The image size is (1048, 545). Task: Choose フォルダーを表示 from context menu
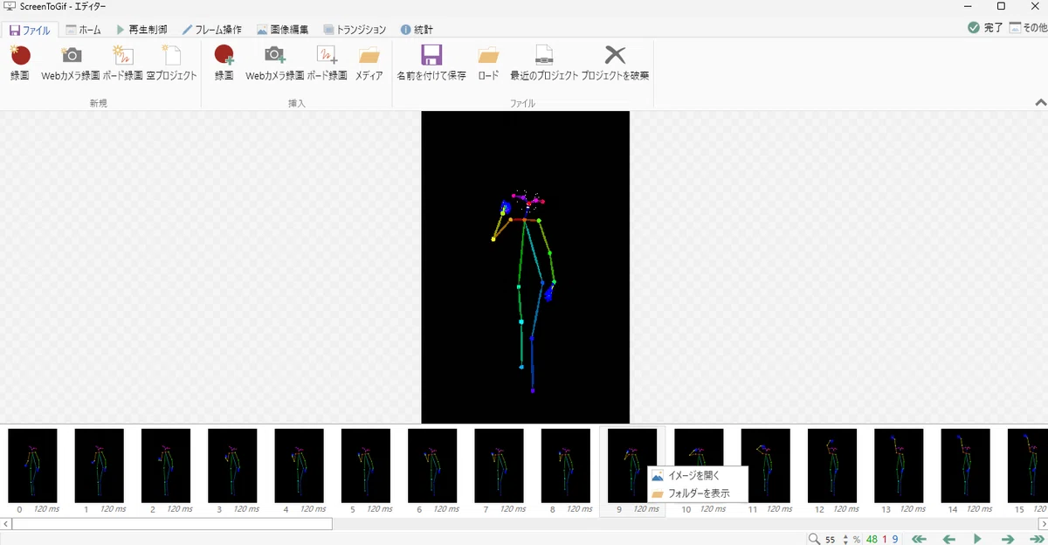pyautogui.click(x=698, y=493)
